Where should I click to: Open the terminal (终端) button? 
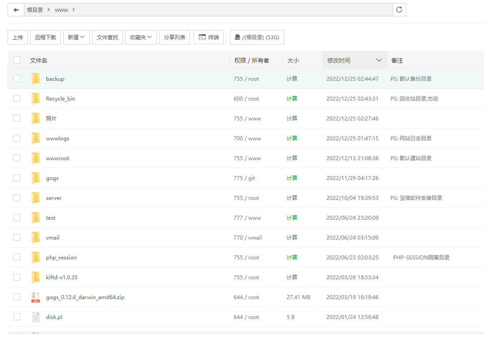tap(209, 37)
